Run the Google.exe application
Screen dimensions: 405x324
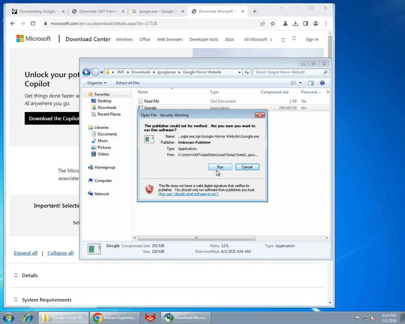coord(220,167)
